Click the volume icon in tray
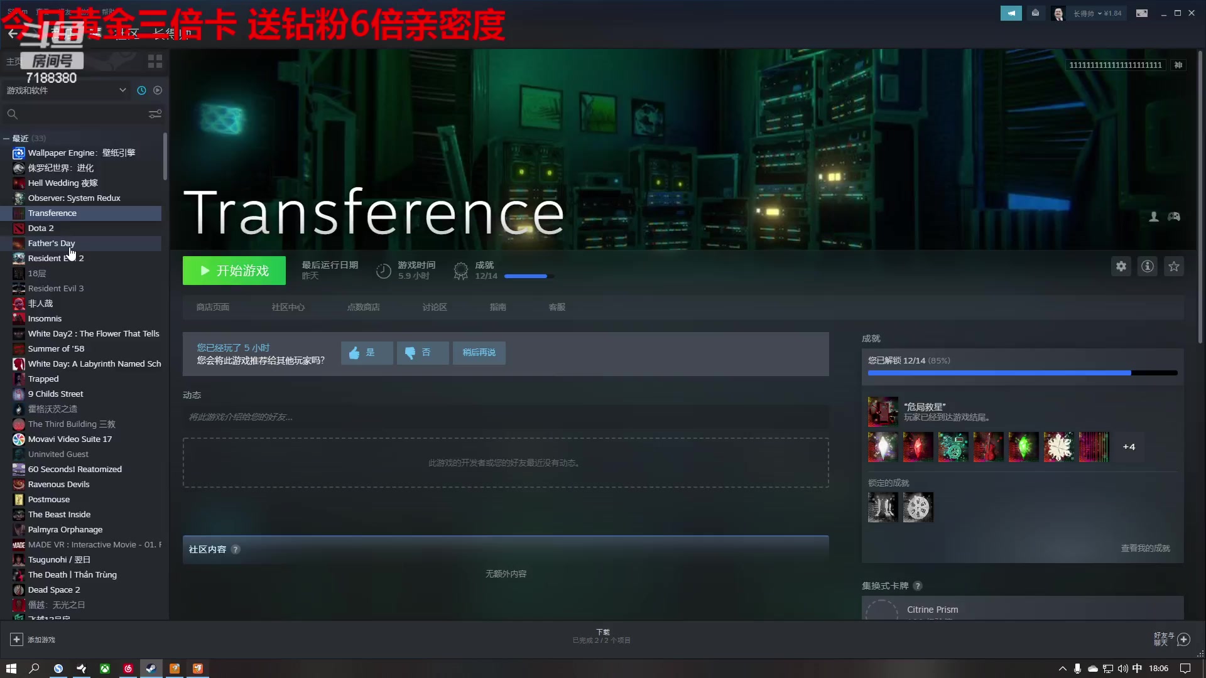This screenshot has height=678, width=1206. point(1122,669)
